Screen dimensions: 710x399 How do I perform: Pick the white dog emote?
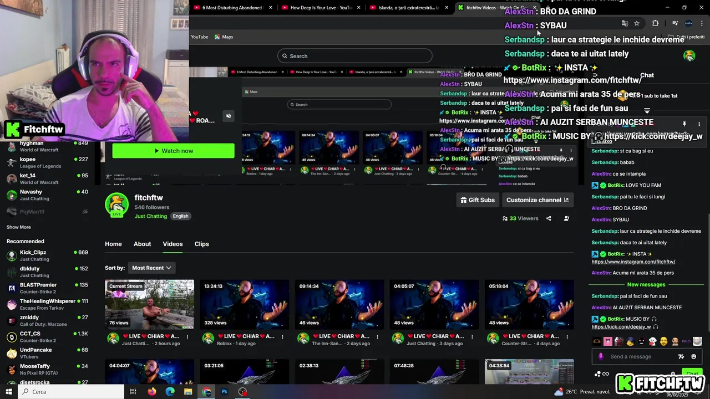pos(653,341)
